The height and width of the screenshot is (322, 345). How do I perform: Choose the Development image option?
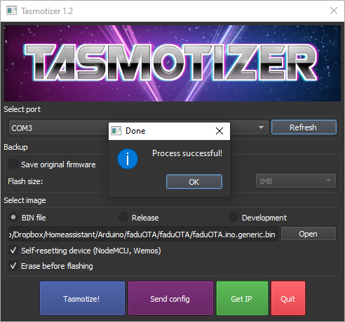(234, 217)
